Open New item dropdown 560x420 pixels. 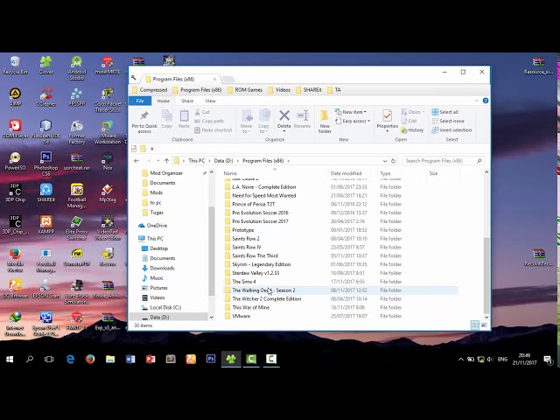click(x=351, y=112)
